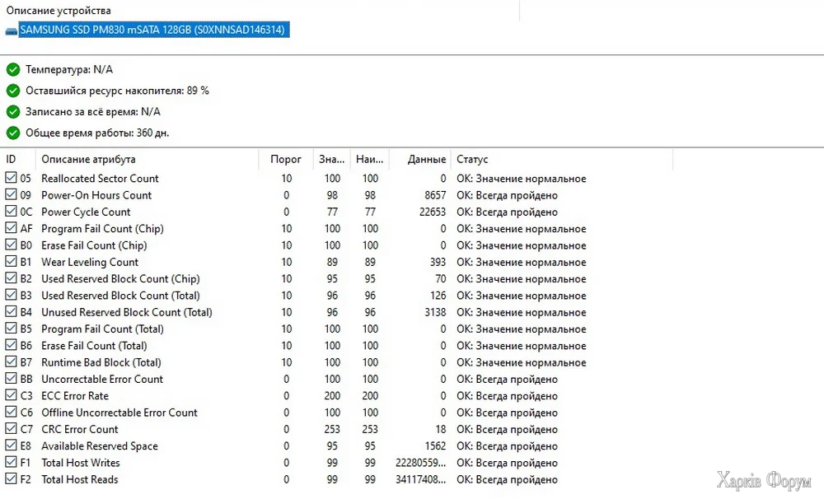Toggle the 0C Power Cycle Count checkbox
The width and height of the screenshot is (824, 499).
click(11, 211)
